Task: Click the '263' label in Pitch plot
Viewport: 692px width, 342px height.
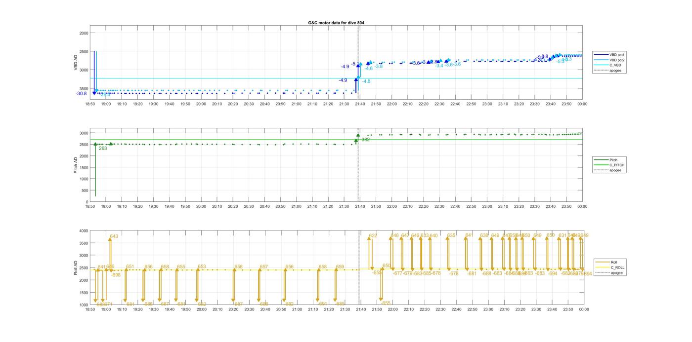Action: click(x=103, y=148)
